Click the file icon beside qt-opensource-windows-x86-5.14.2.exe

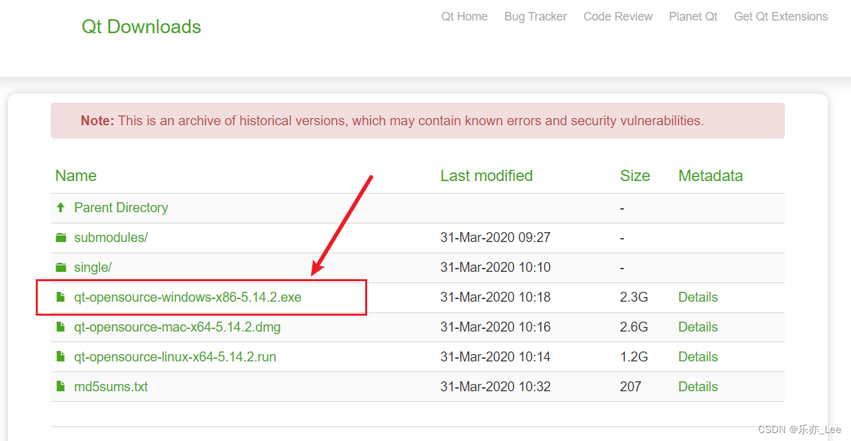click(60, 297)
